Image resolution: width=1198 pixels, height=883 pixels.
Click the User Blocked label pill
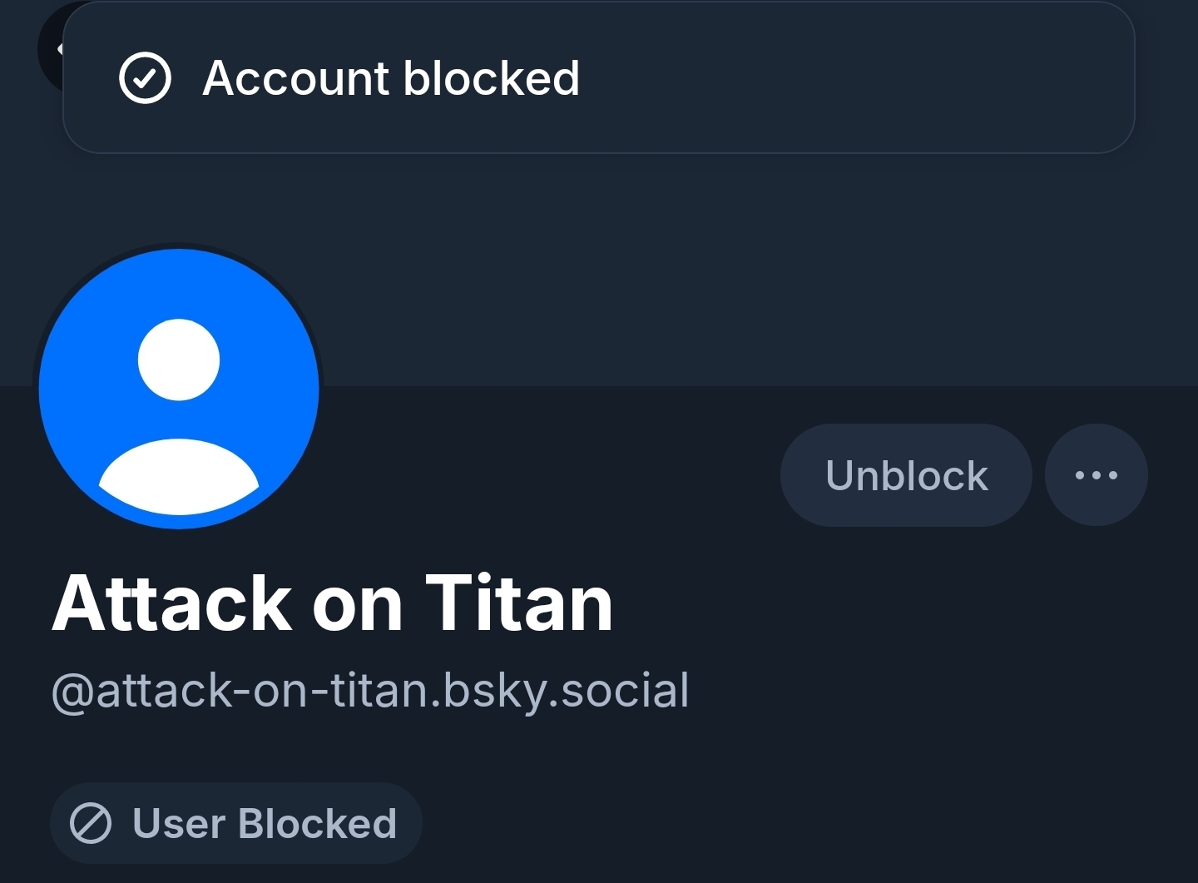coord(236,824)
